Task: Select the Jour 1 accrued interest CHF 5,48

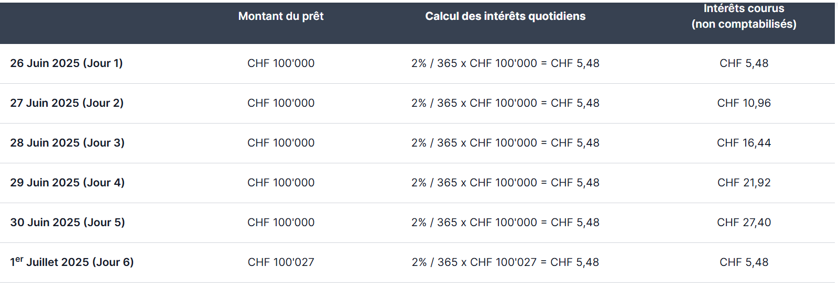Action: [x=744, y=63]
